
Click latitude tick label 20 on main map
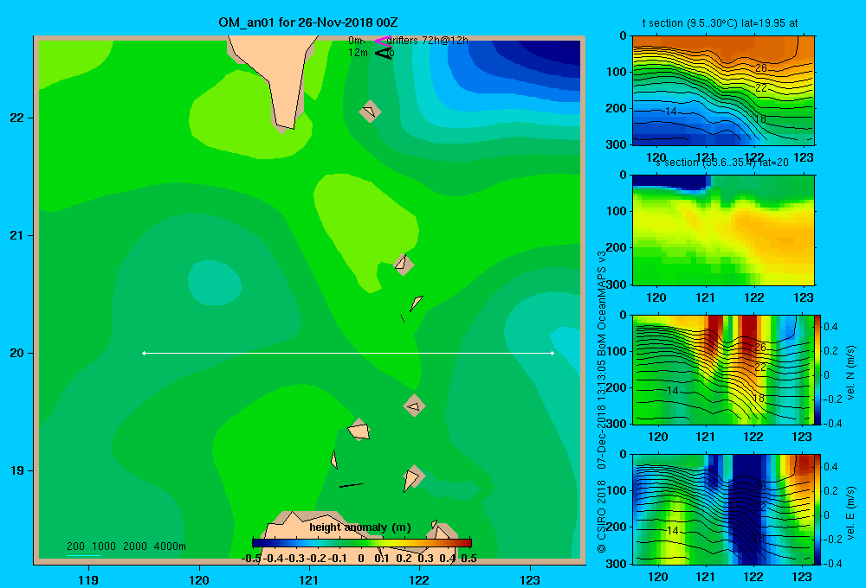(17, 353)
